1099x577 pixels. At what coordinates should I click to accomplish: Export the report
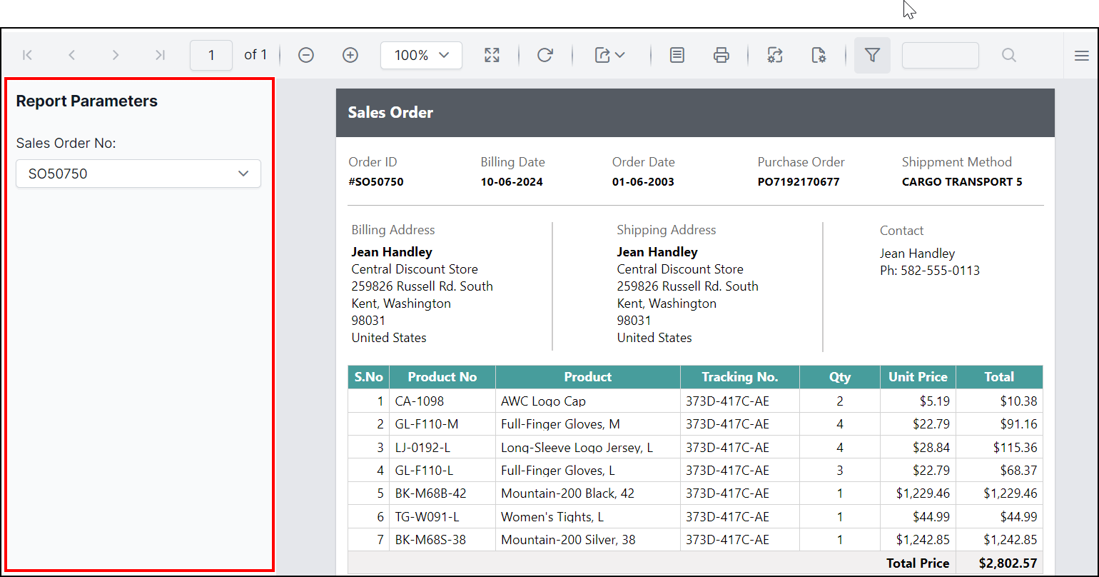[603, 55]
